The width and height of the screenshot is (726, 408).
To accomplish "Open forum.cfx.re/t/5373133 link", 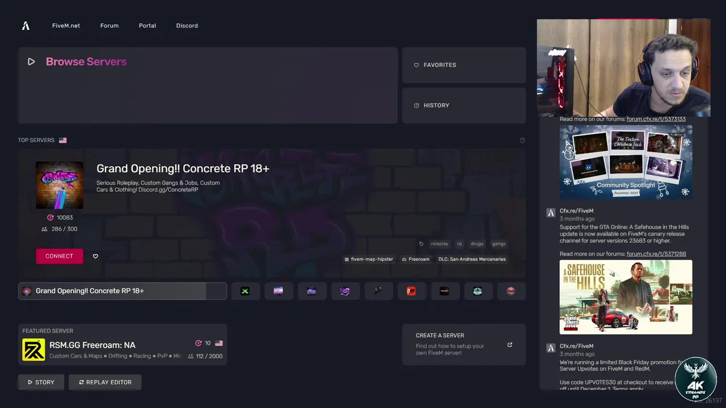I will pos(656,120).
